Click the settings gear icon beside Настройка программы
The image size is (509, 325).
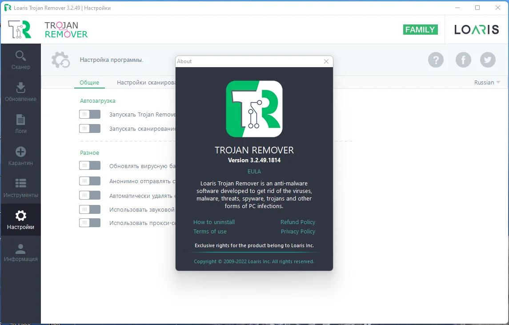pos(61,60)
